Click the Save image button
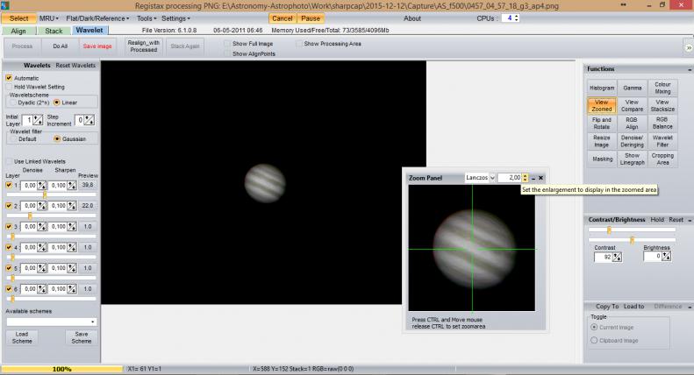The height and width of the screenshot is (375, 694). [x=97, y=46]
